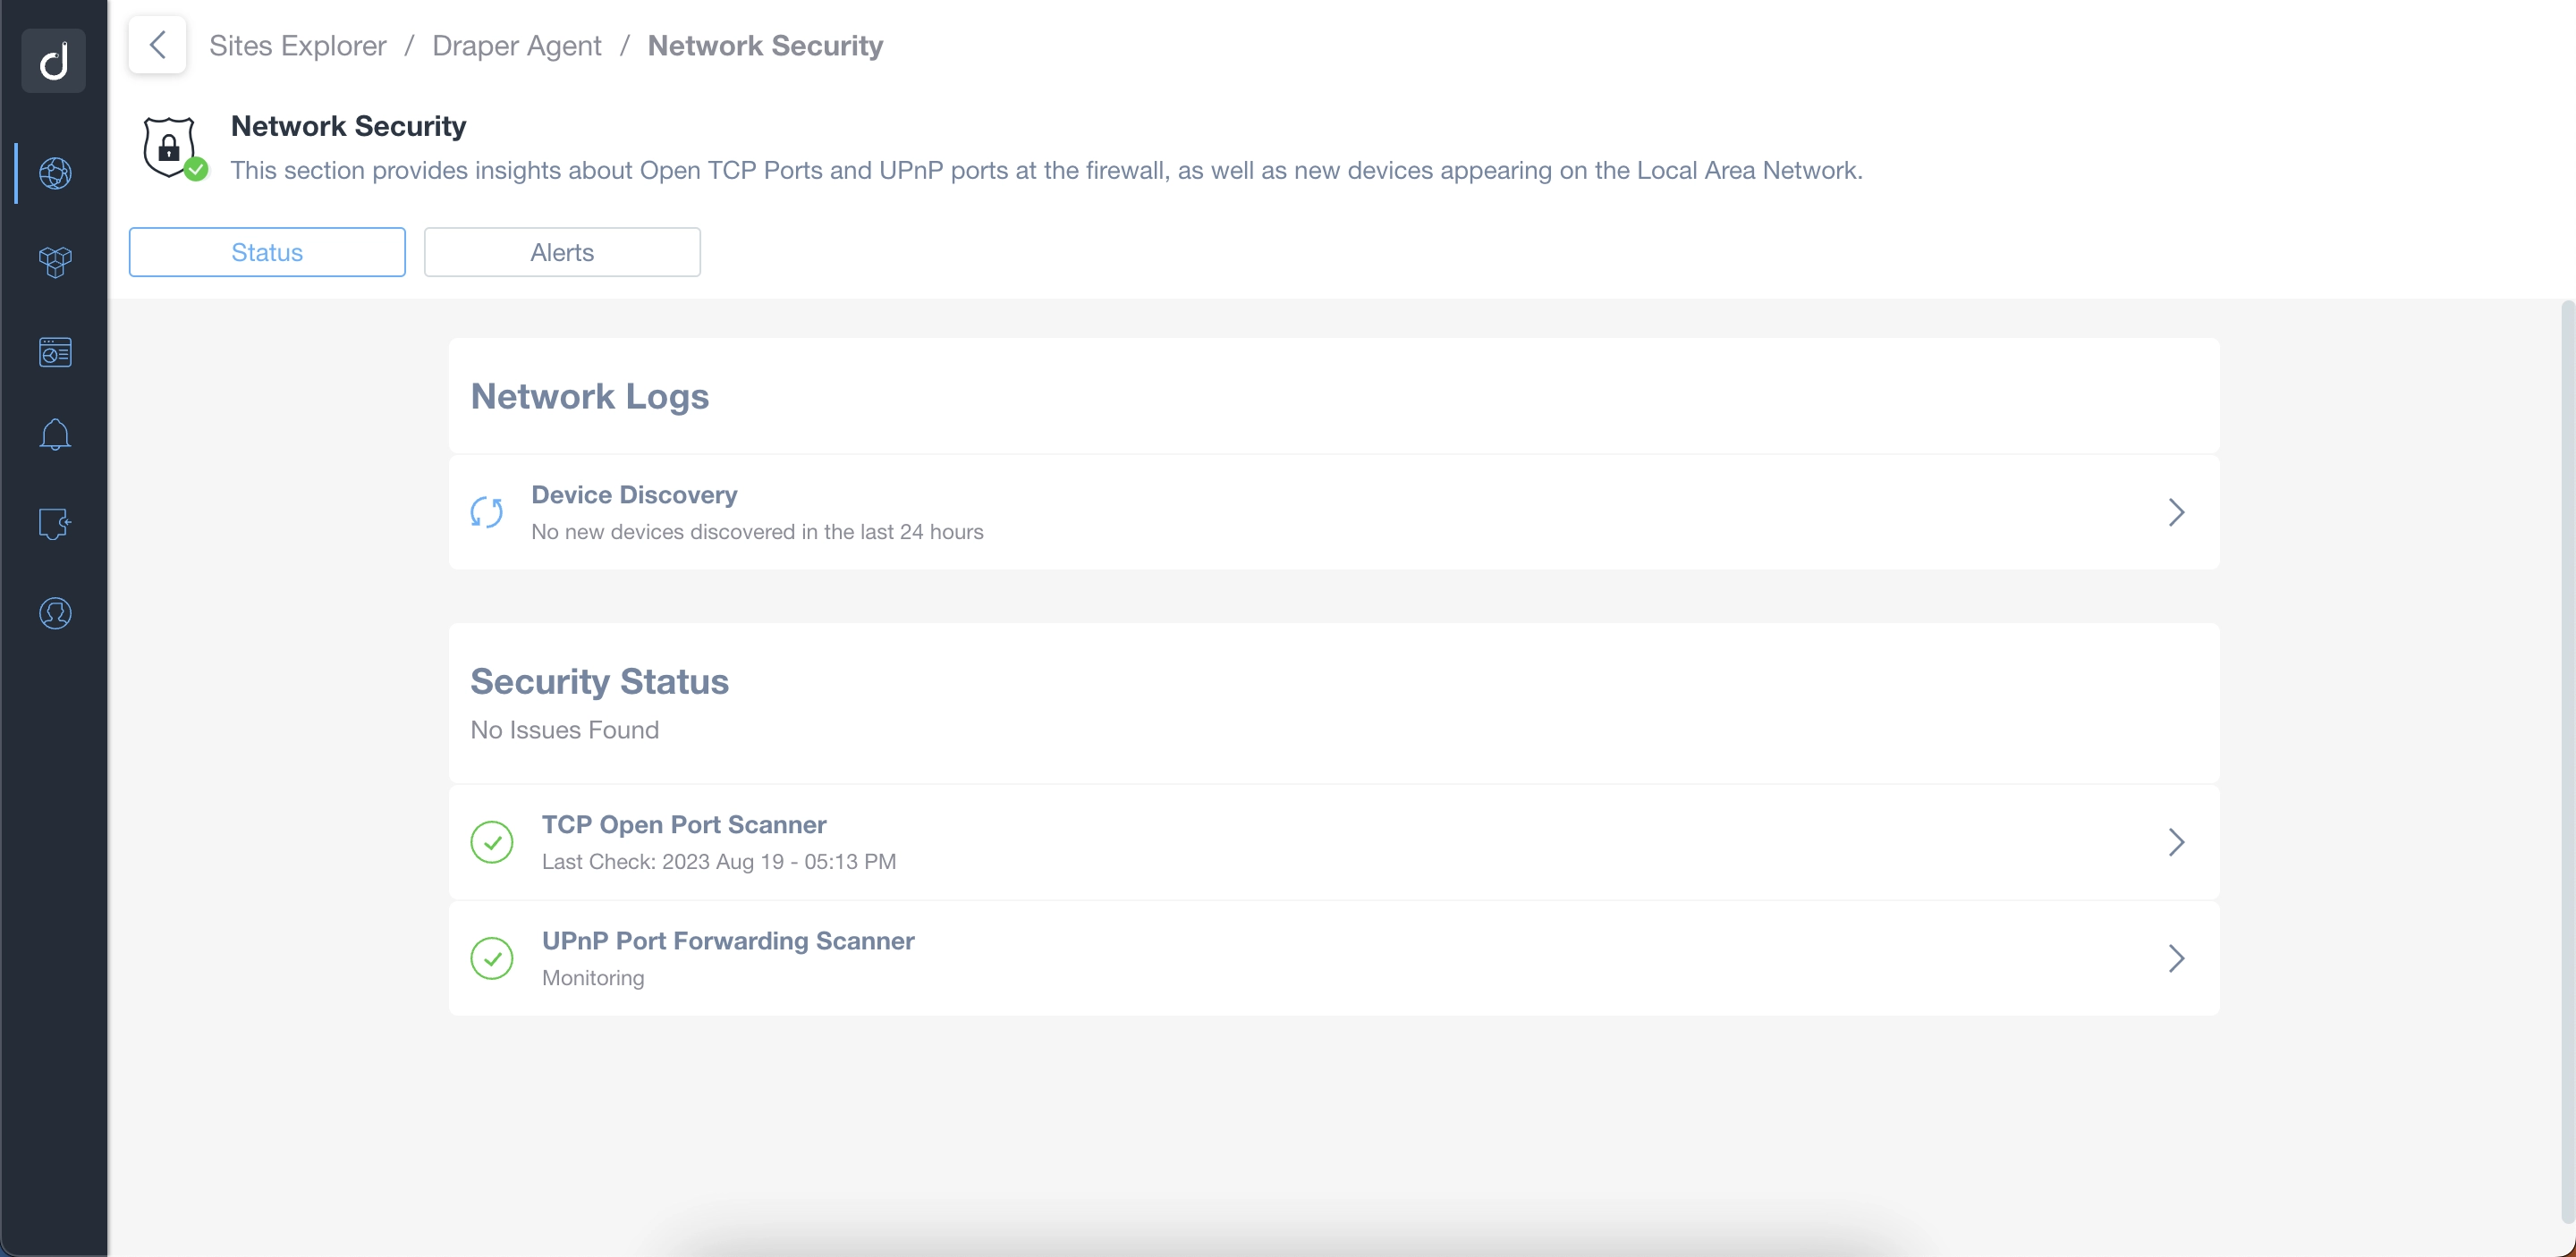Screen dimensions: 2576x1257
Task: Expand the Device Discovery entry
Action: click(x=2177, y=512)
